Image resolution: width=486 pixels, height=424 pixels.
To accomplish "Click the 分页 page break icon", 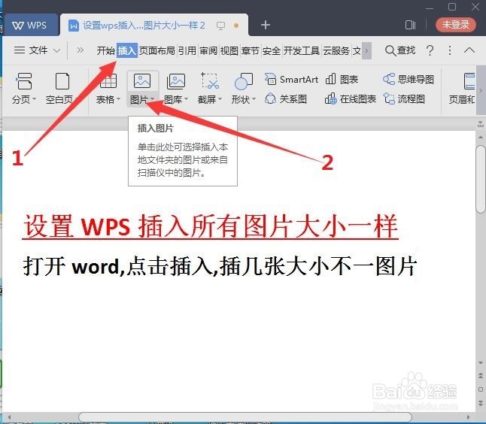I will tap(24, 81).
